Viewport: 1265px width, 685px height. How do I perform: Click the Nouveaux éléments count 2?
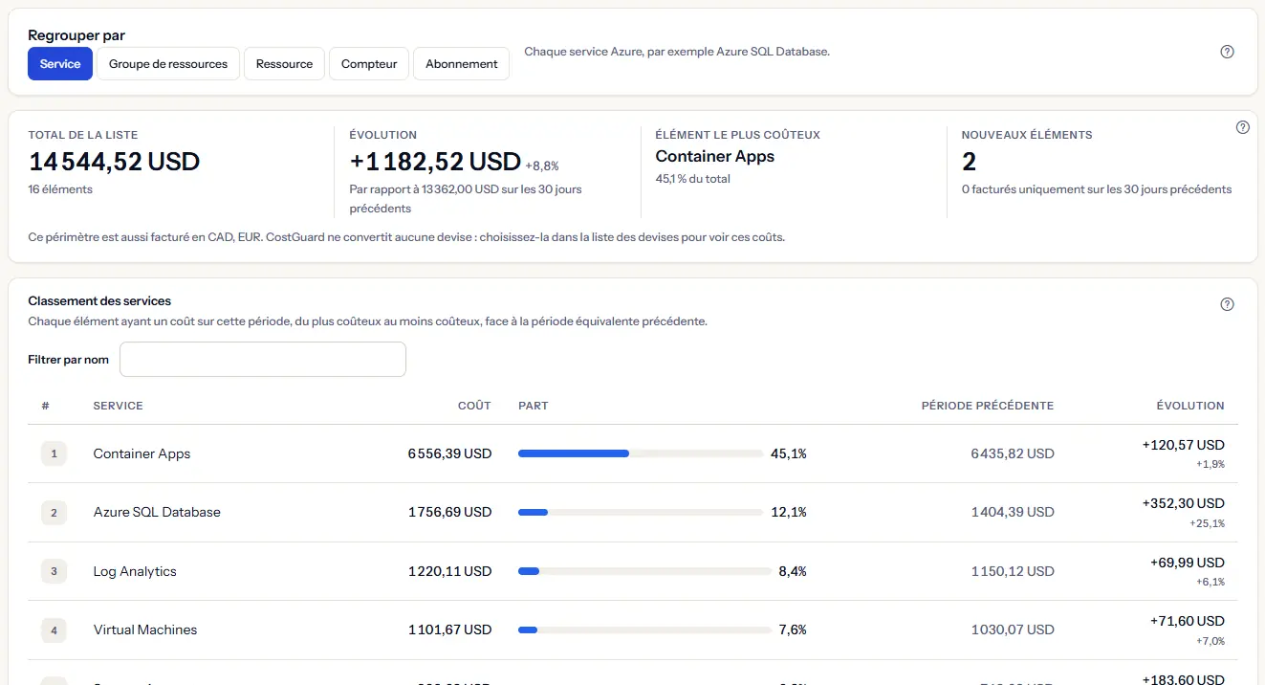(969, 162)
